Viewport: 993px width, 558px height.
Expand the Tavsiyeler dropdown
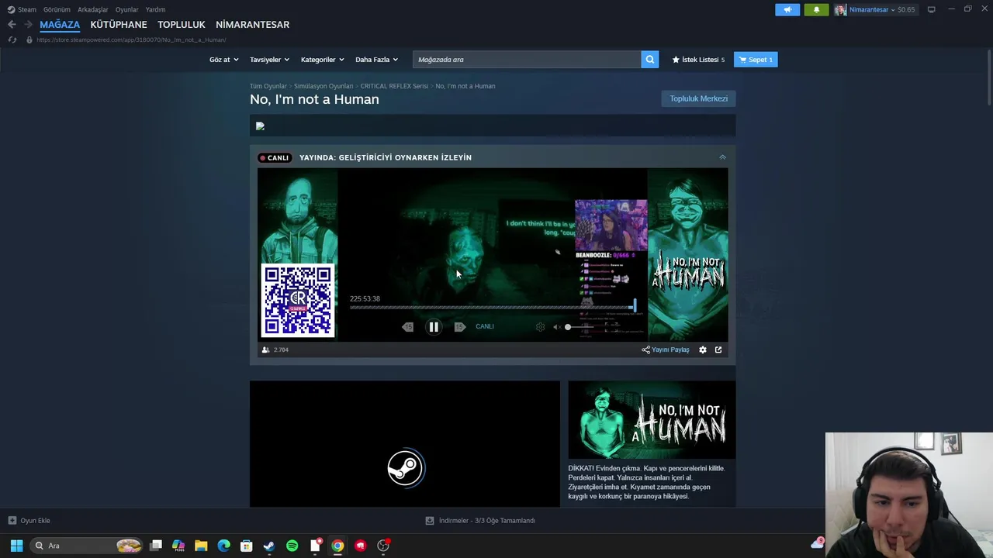[269, 60]
